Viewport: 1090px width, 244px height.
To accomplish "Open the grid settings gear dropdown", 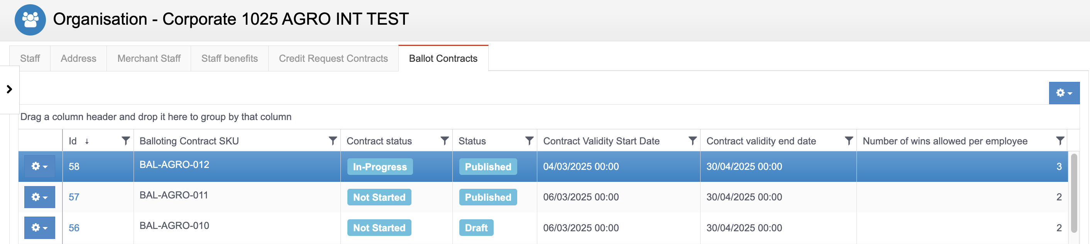I will (1064, 93).
